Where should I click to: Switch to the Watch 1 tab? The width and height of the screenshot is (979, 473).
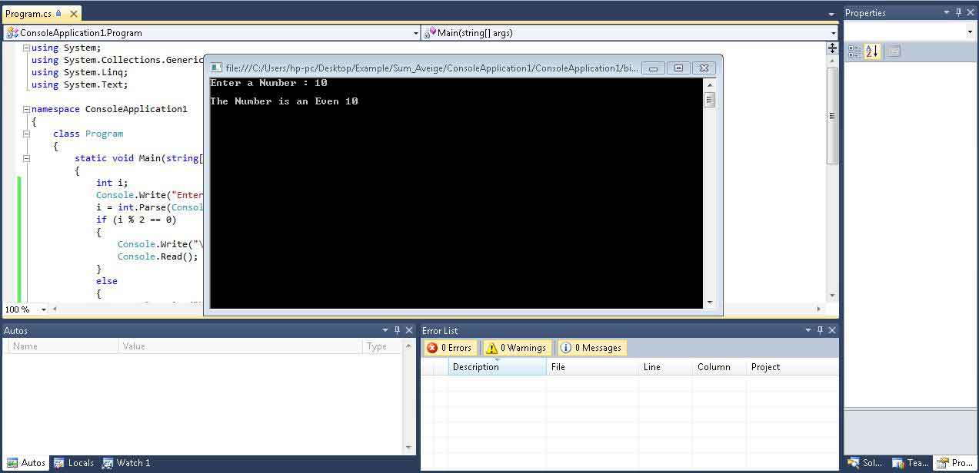coord(127,463)
